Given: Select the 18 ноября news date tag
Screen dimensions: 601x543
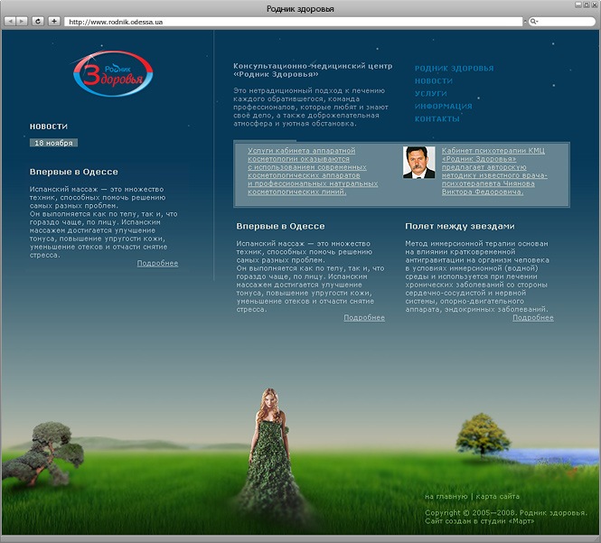Looking at the screenshot, I should coord(53,143).
